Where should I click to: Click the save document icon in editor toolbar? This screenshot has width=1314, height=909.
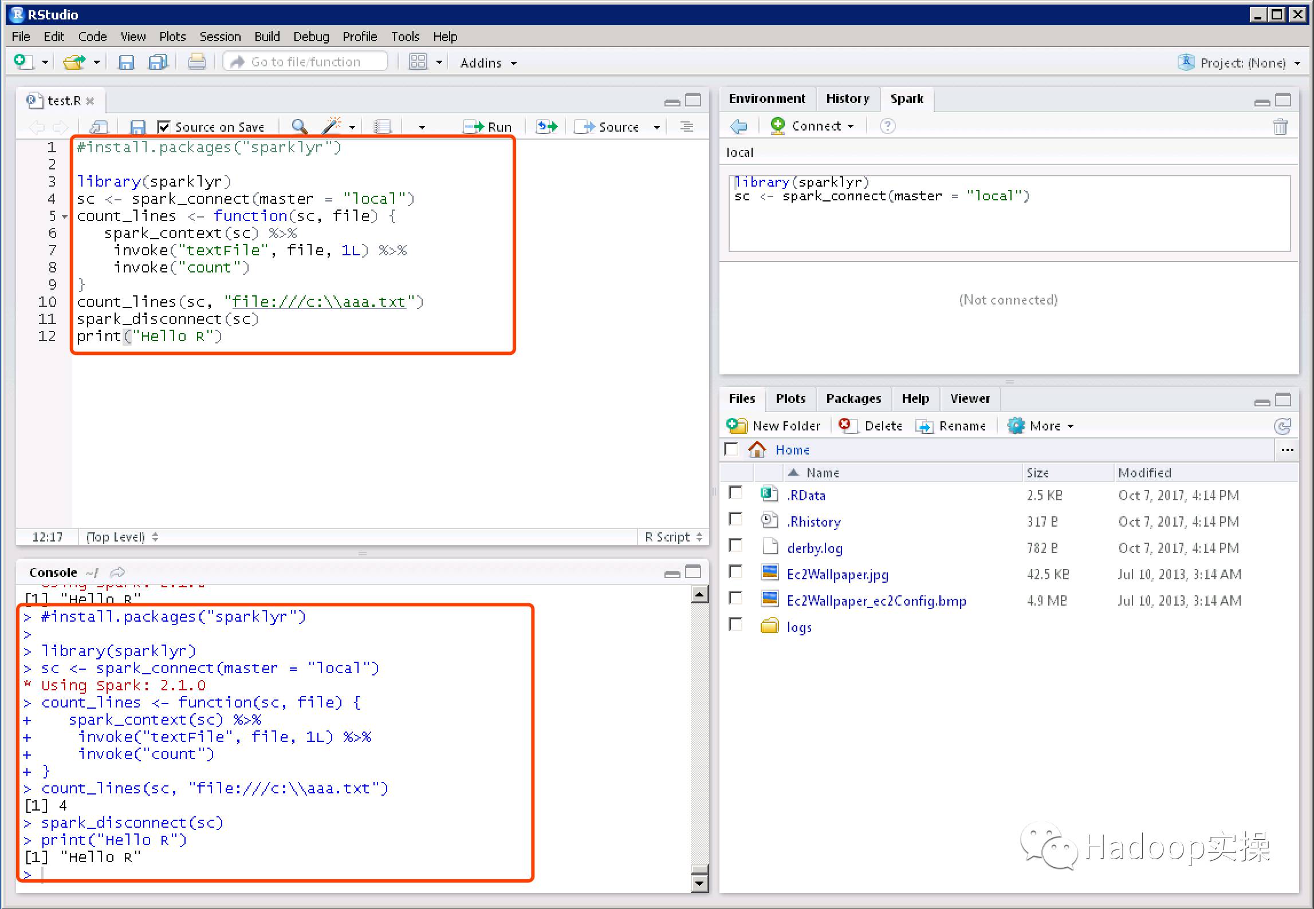coord(137,127)
